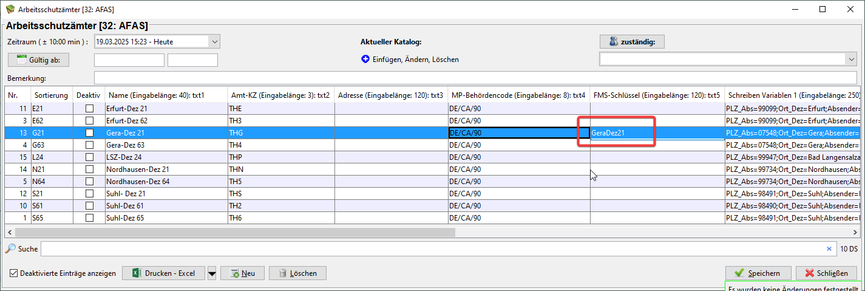This screenshot has width=865, height=291.
Task: Delete entry with Löschen trash button
Action: click(x=297, y=273)
